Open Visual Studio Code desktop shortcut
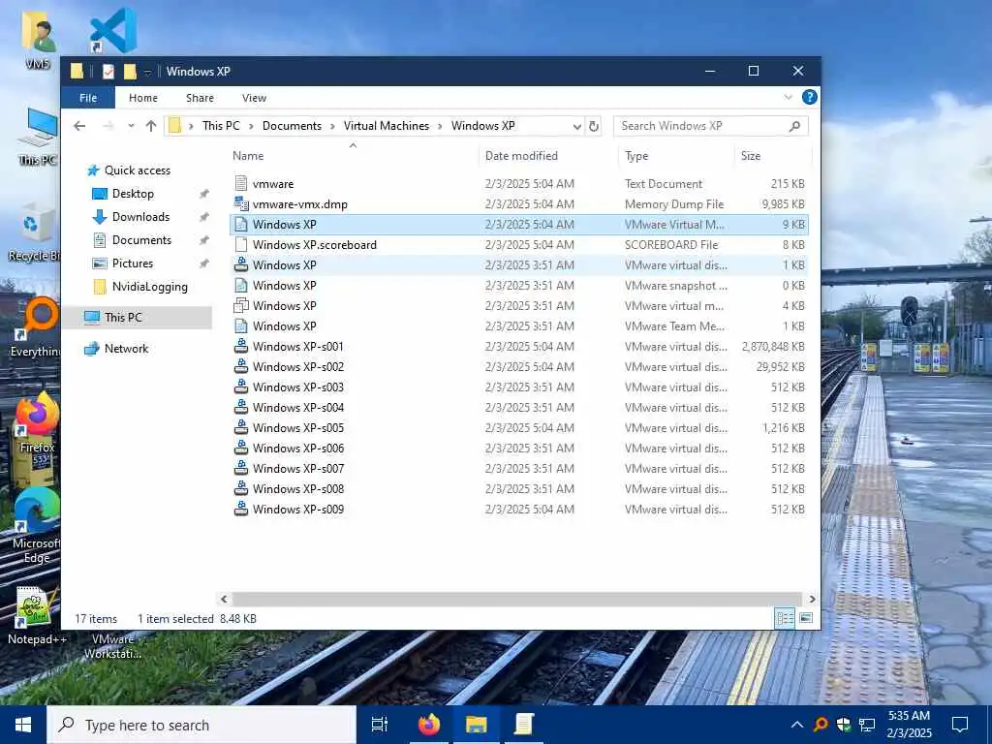 point(112,30)
